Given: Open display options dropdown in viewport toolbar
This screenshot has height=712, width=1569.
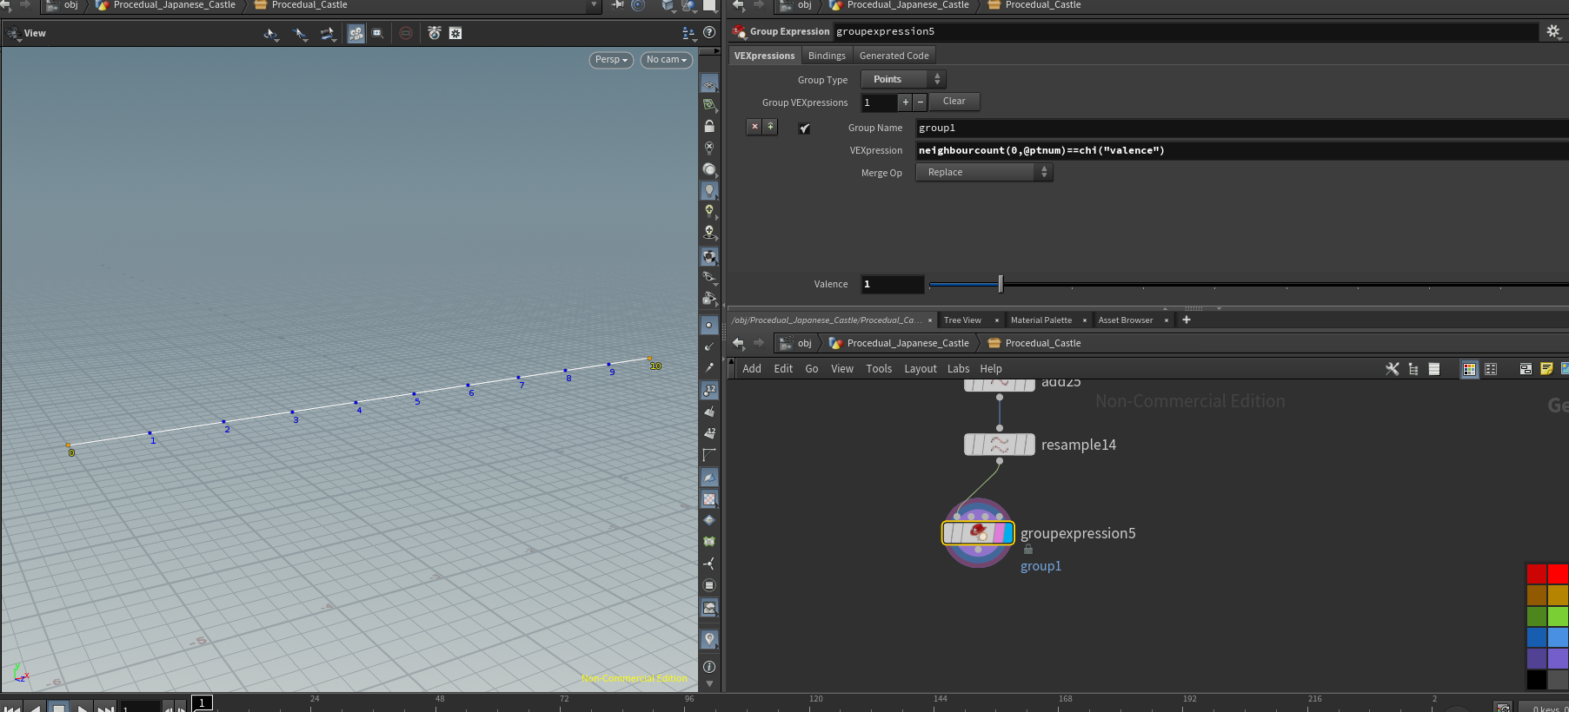Looking at the screenshot, I should pos(689,33).
